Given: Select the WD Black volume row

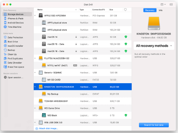Looking at the screenshot, I should point(83,115).
